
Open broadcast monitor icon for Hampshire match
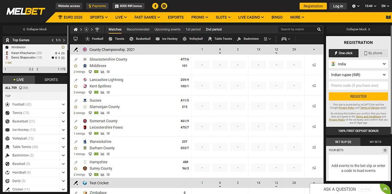pos(90,174)
